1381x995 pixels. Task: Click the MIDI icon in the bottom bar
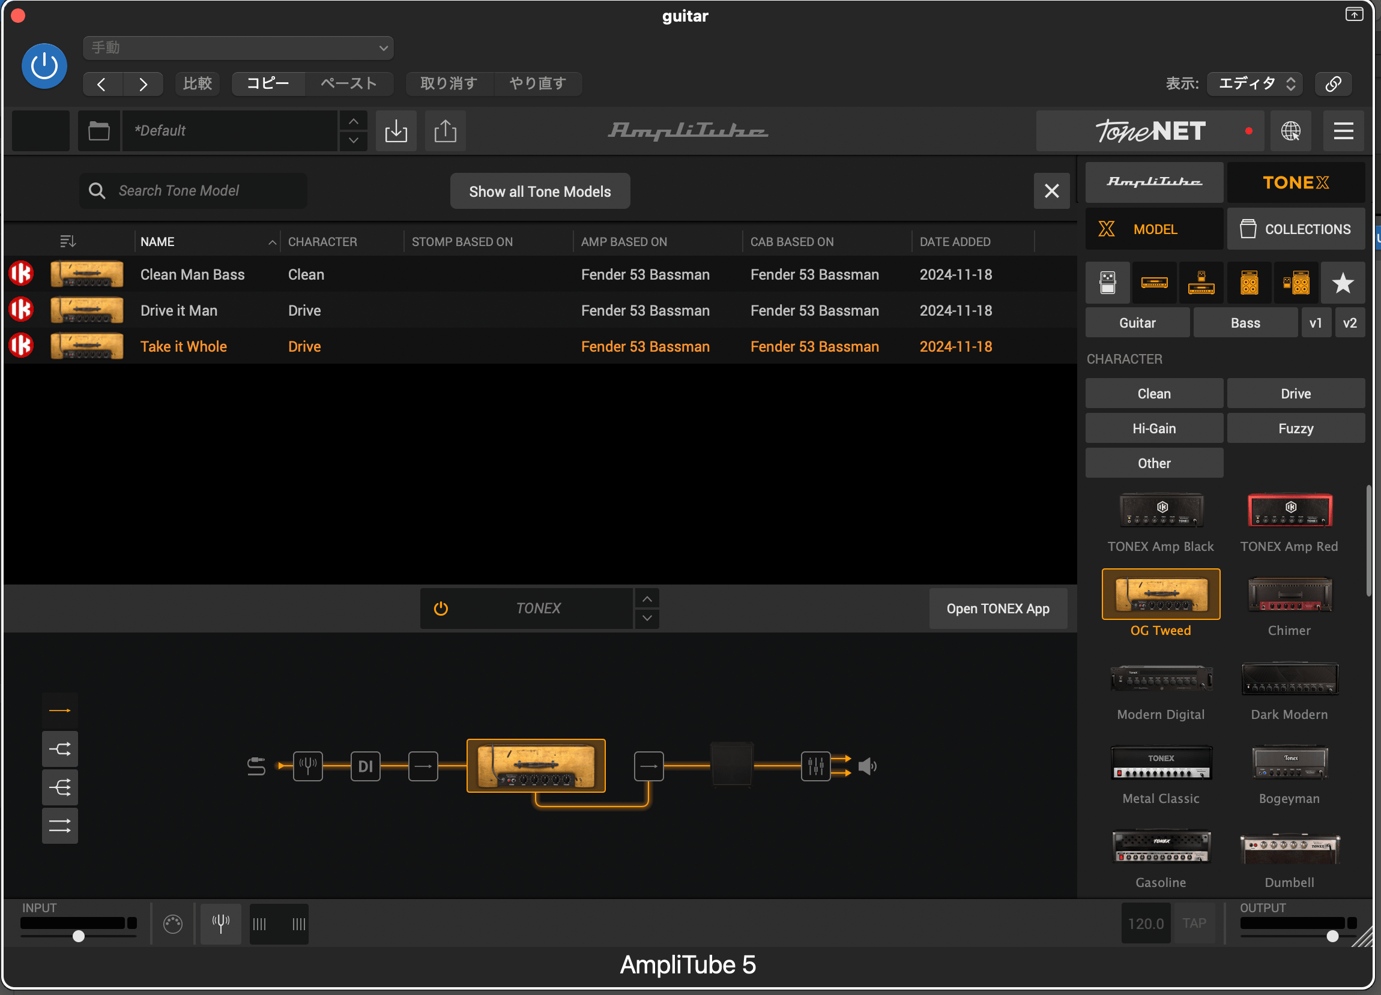pos(173,923)
